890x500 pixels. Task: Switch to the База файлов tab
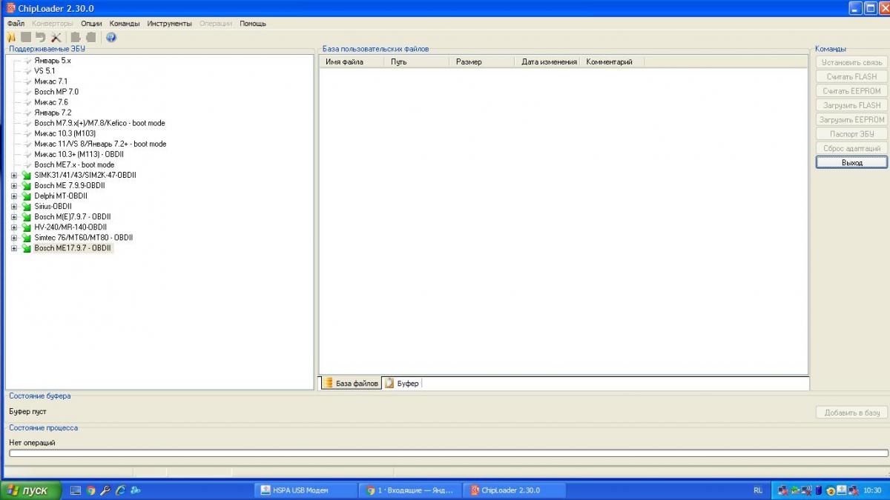pyautogui.click(x=351, y=383)
